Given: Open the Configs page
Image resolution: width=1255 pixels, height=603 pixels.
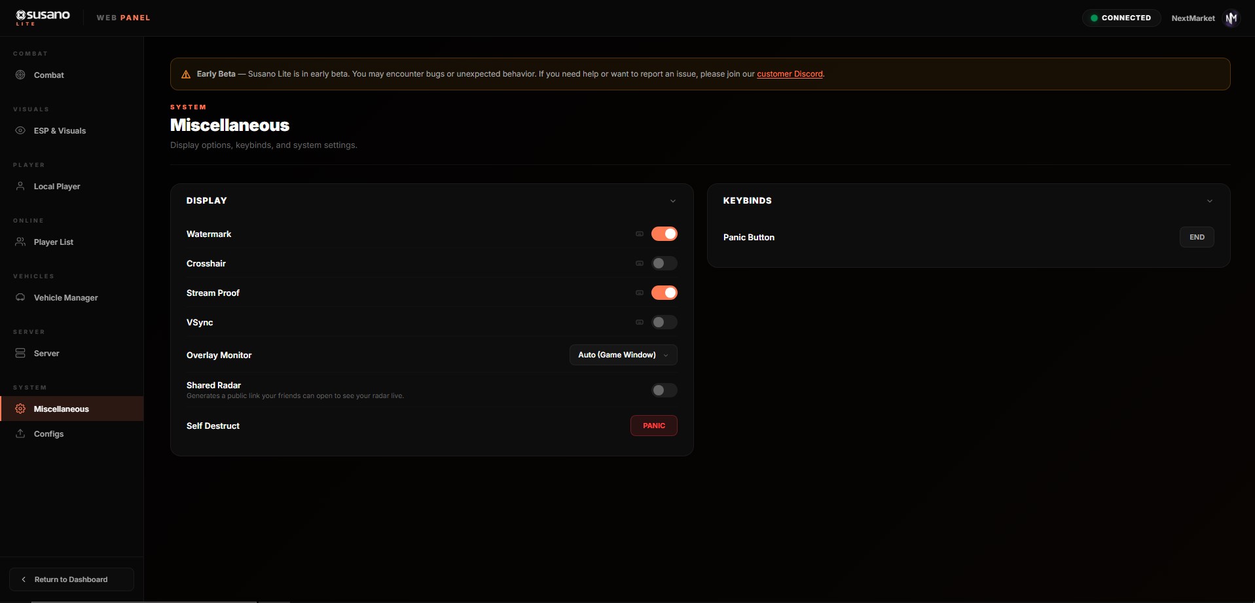Looking at the screenshot, I should (72, 433).
